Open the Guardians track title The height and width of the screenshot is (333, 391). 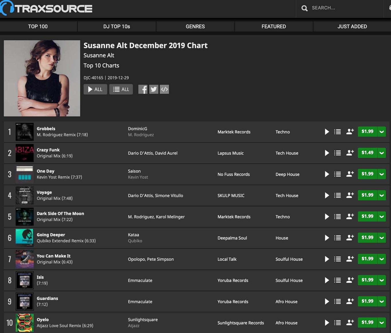click(47, 298)
